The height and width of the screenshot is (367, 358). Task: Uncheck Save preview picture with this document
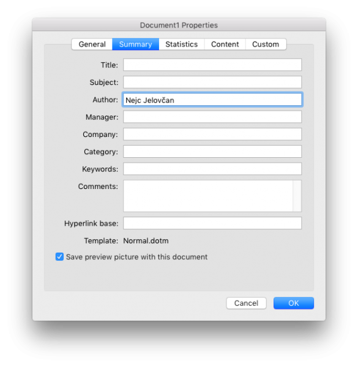(59, 257)
